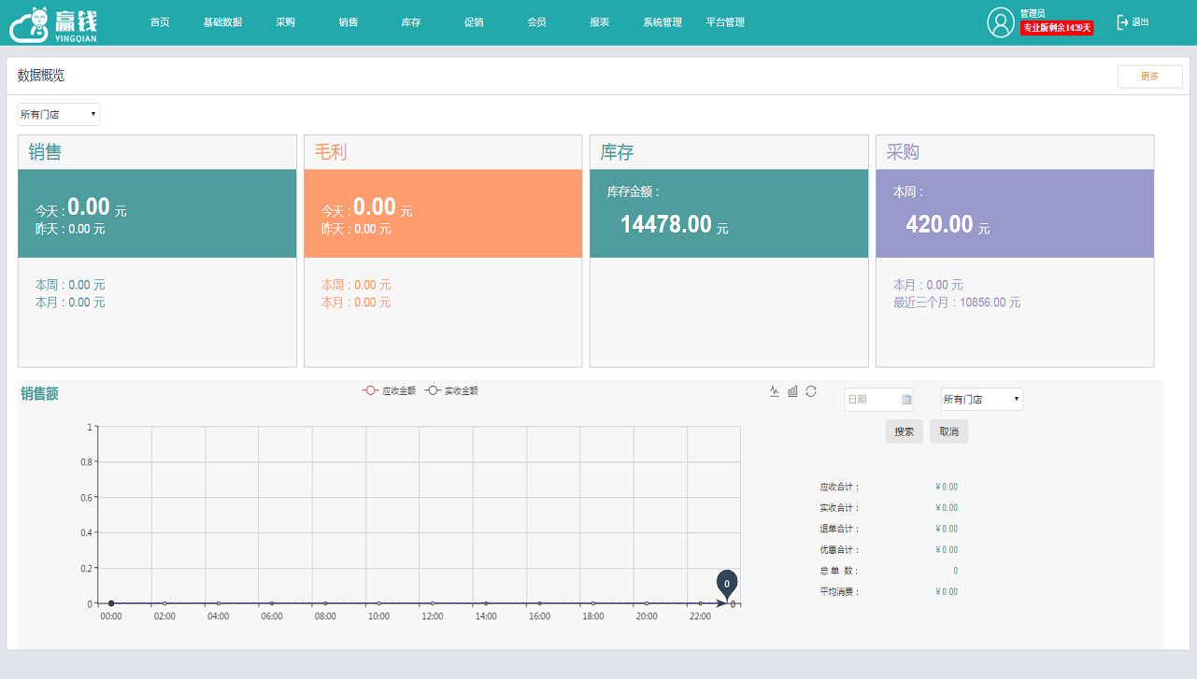
Task: Click the 总单数 label
Action: 838,571
